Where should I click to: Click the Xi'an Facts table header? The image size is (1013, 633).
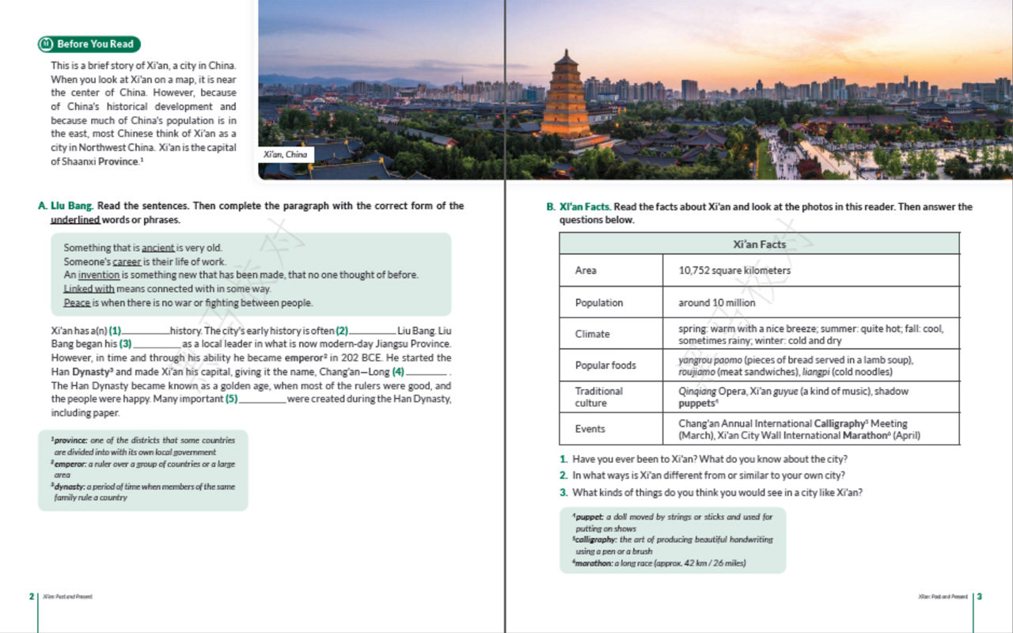pos(760,244)
